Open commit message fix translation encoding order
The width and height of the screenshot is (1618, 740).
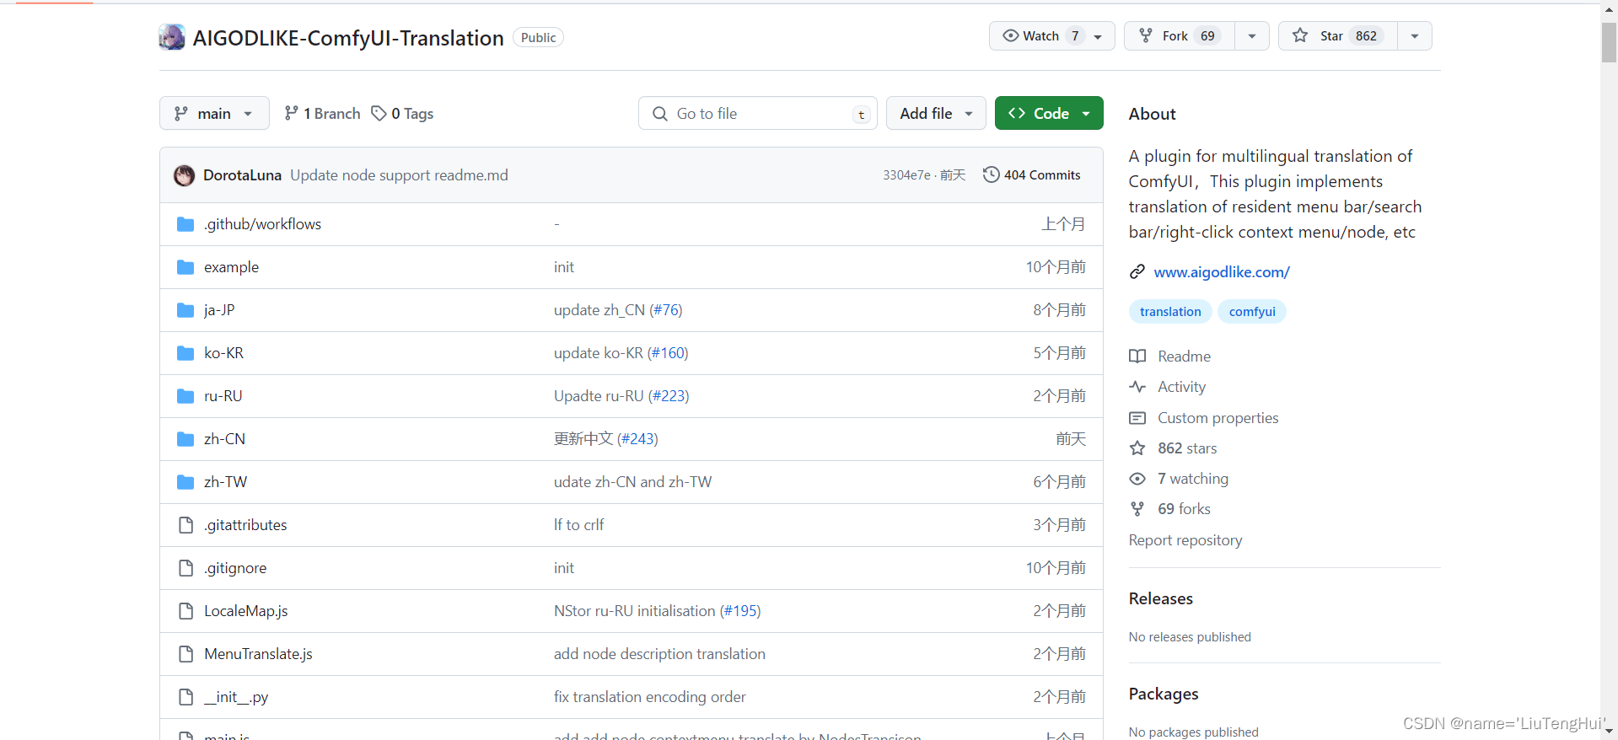click(650, 697)
